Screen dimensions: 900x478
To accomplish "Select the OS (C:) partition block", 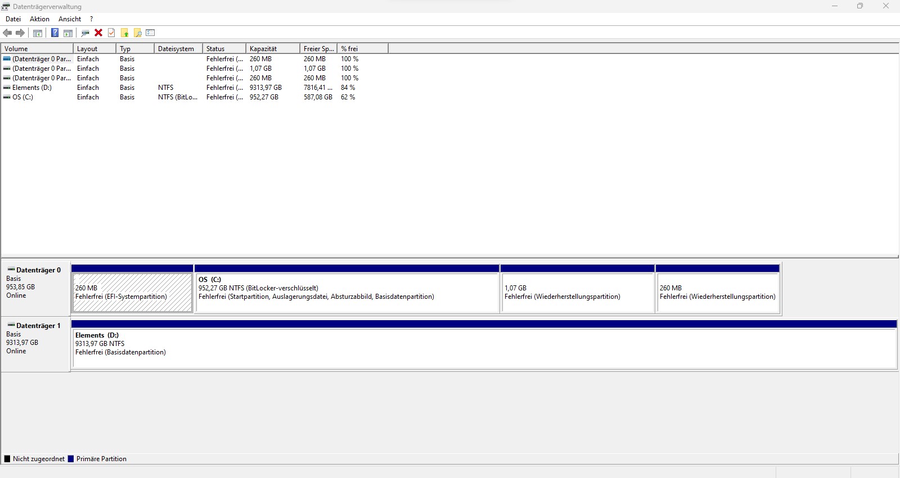I will tap(346, 292).
